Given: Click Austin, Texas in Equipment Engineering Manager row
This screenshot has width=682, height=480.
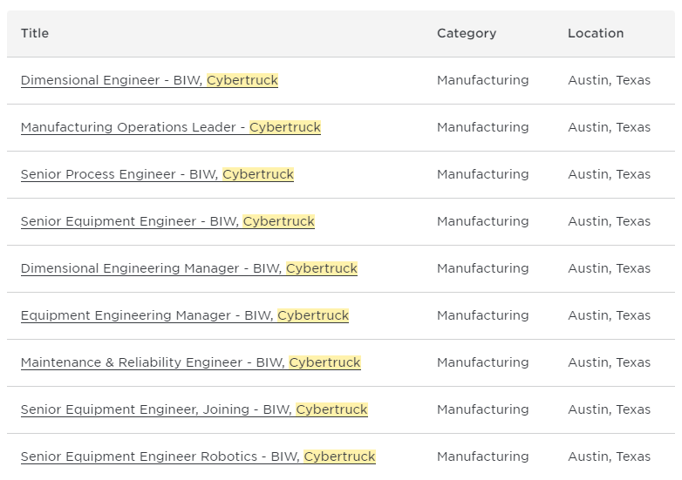Looking at the screenshot, I should 609,315.
